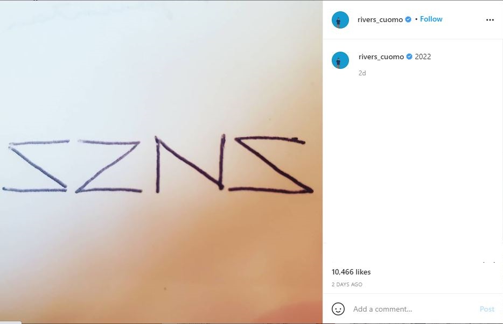Open the rivers_cuomo username link in caption
The width and height of the screenshot is (503, 324).
coord(381,57)
